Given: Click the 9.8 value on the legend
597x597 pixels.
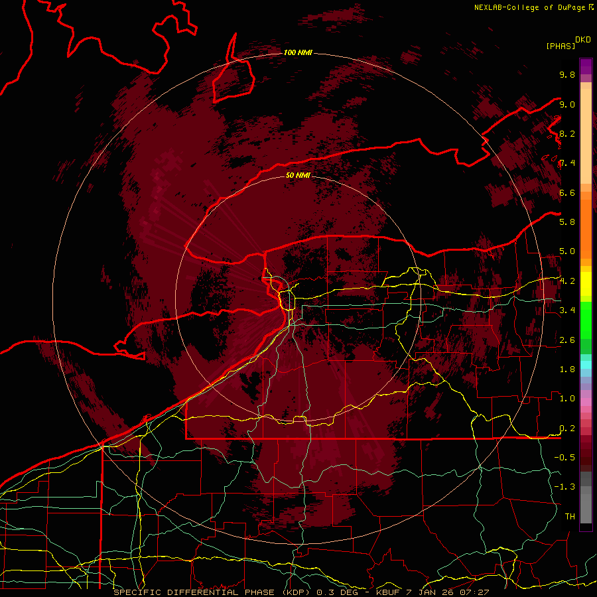Looking at the screenshot, I should [x=567, y=74].
